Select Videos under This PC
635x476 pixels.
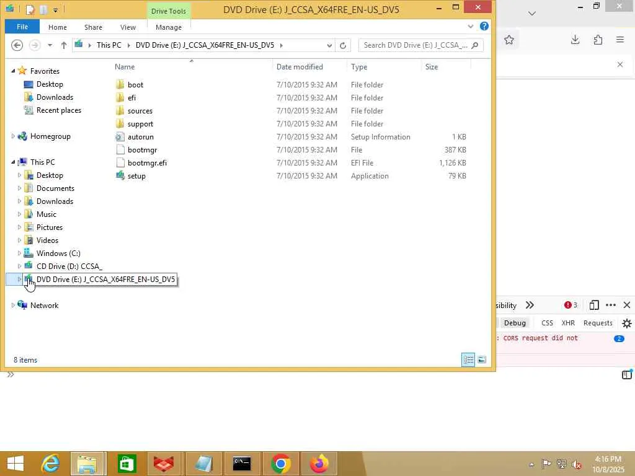(x=47, y=240)
